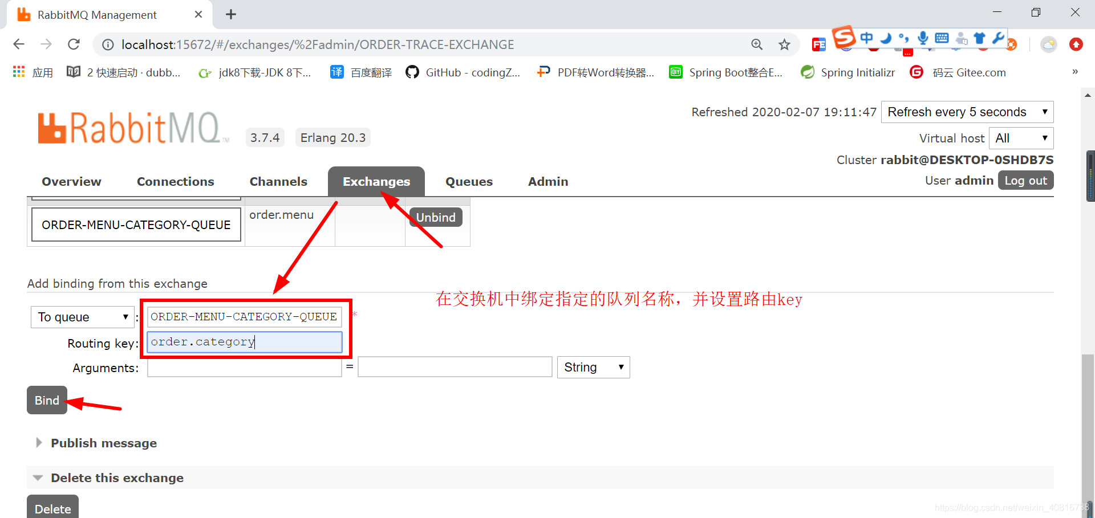Open the Gitee.com bookmark
Screen dimensions: 1095x518
958,72
